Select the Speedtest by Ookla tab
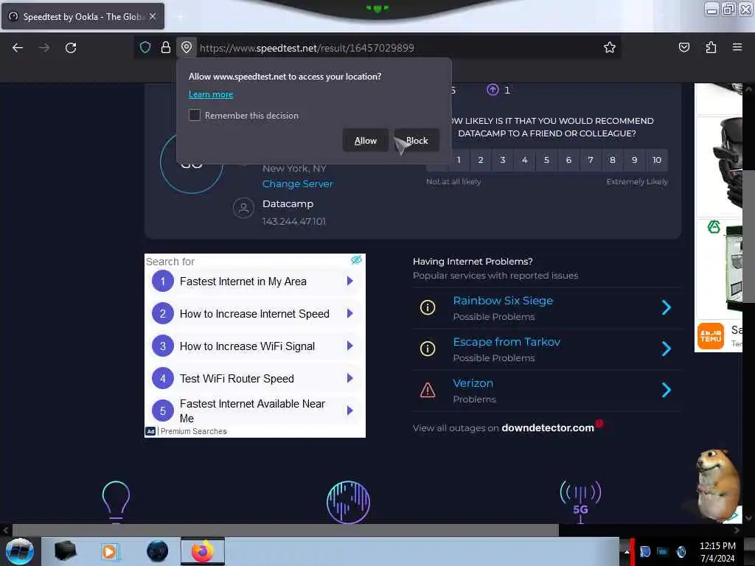The width and height of the screenshot is (755, 566). [x=83, y=16]
